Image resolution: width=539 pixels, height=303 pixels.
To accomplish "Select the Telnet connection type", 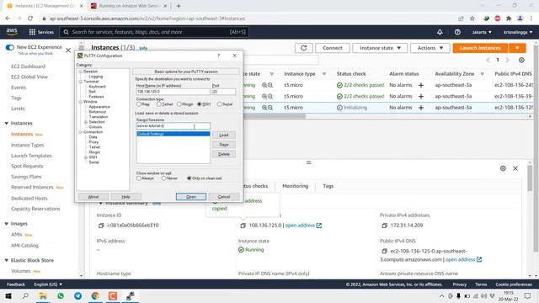I will pyautogui.click(x=159, y=104).
